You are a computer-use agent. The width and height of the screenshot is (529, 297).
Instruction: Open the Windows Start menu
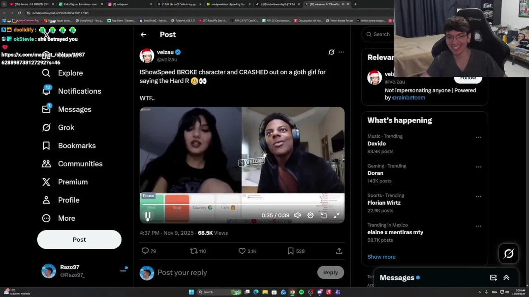pos(191,292)
